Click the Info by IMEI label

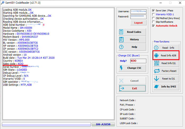coord(169,87)
